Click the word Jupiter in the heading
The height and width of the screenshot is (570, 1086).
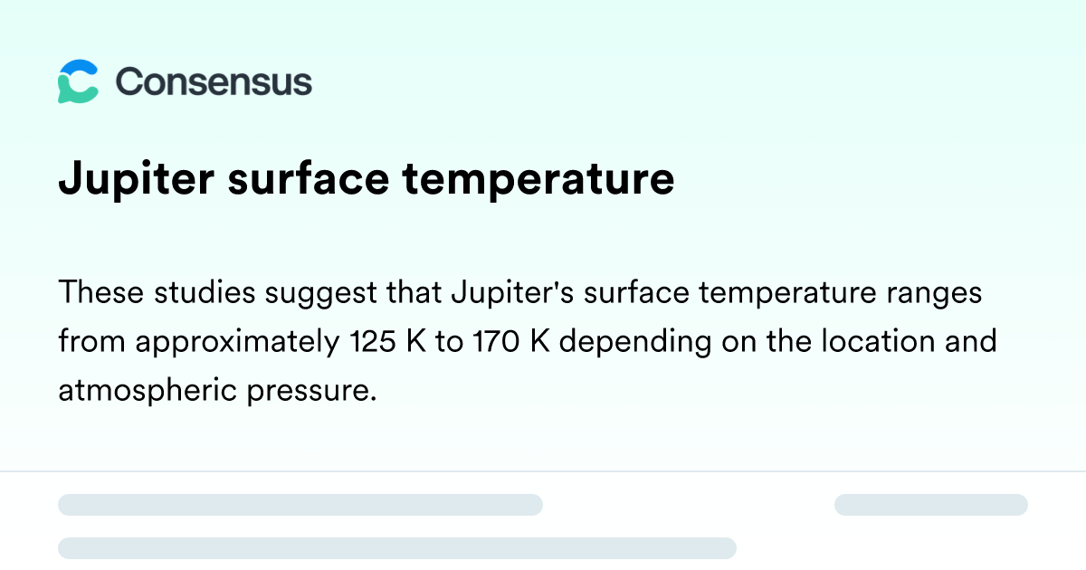(137, 179)
